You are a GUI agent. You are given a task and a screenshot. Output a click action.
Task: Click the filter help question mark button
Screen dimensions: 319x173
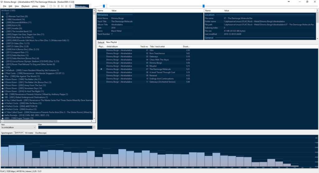94,127
